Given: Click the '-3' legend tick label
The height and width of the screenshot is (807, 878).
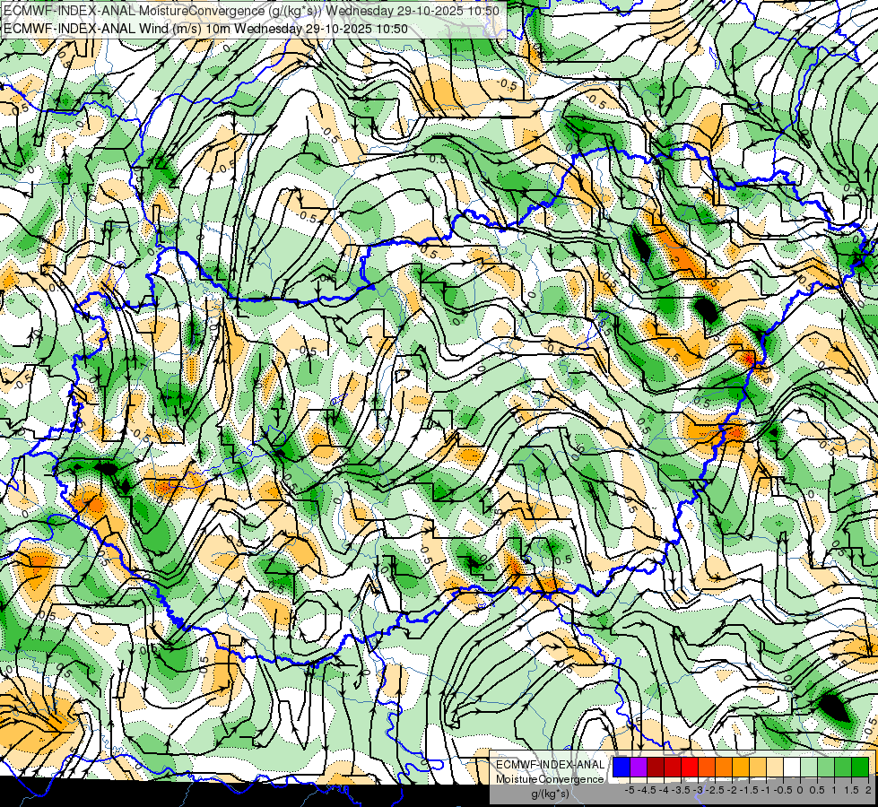Looking at the screenshot, I should [699, 790].
